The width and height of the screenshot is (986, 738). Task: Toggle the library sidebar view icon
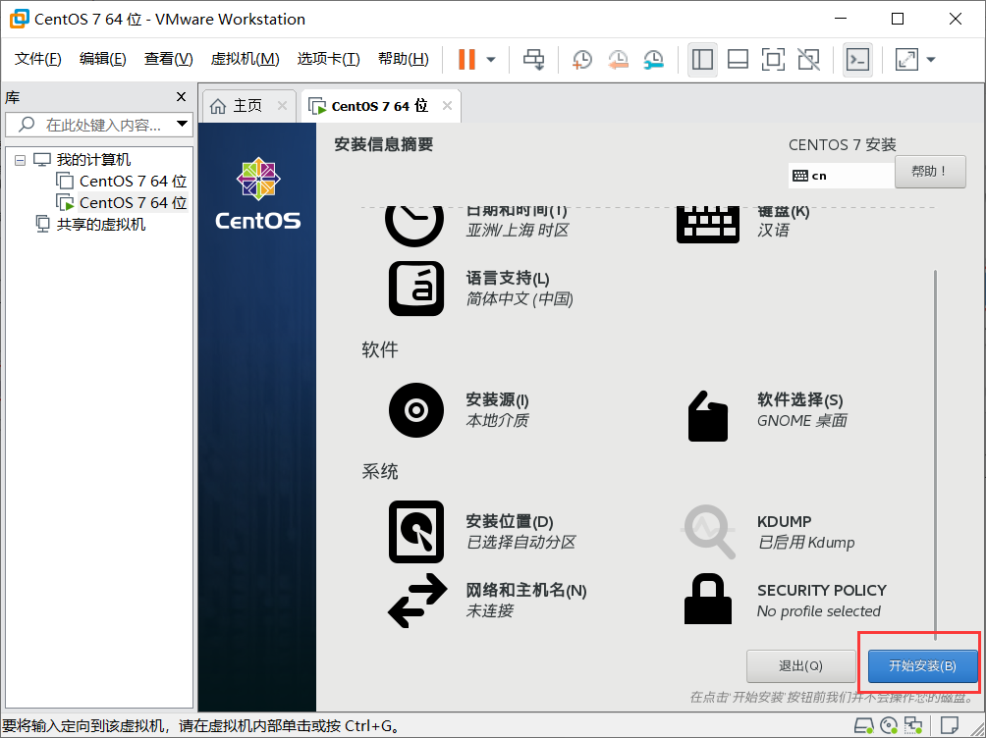pos(702,60)
